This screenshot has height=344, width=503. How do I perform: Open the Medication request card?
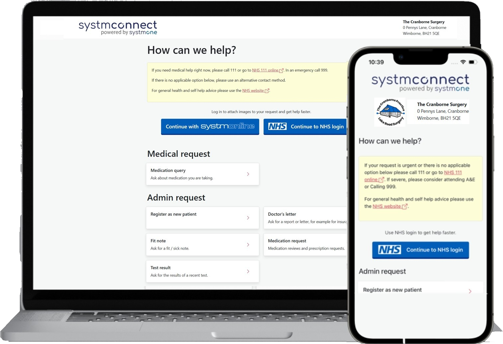coord(305,244)
